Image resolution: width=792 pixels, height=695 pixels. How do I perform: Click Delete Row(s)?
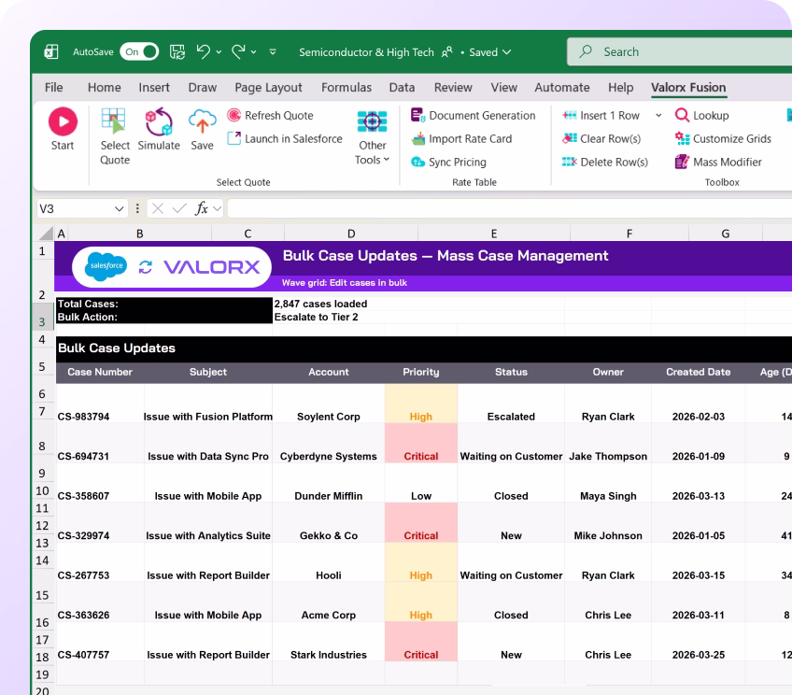point(605,163)
